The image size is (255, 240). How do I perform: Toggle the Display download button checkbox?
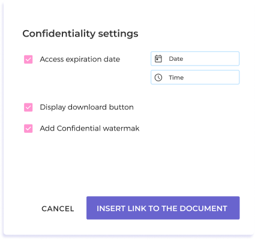tap(28, 107)
